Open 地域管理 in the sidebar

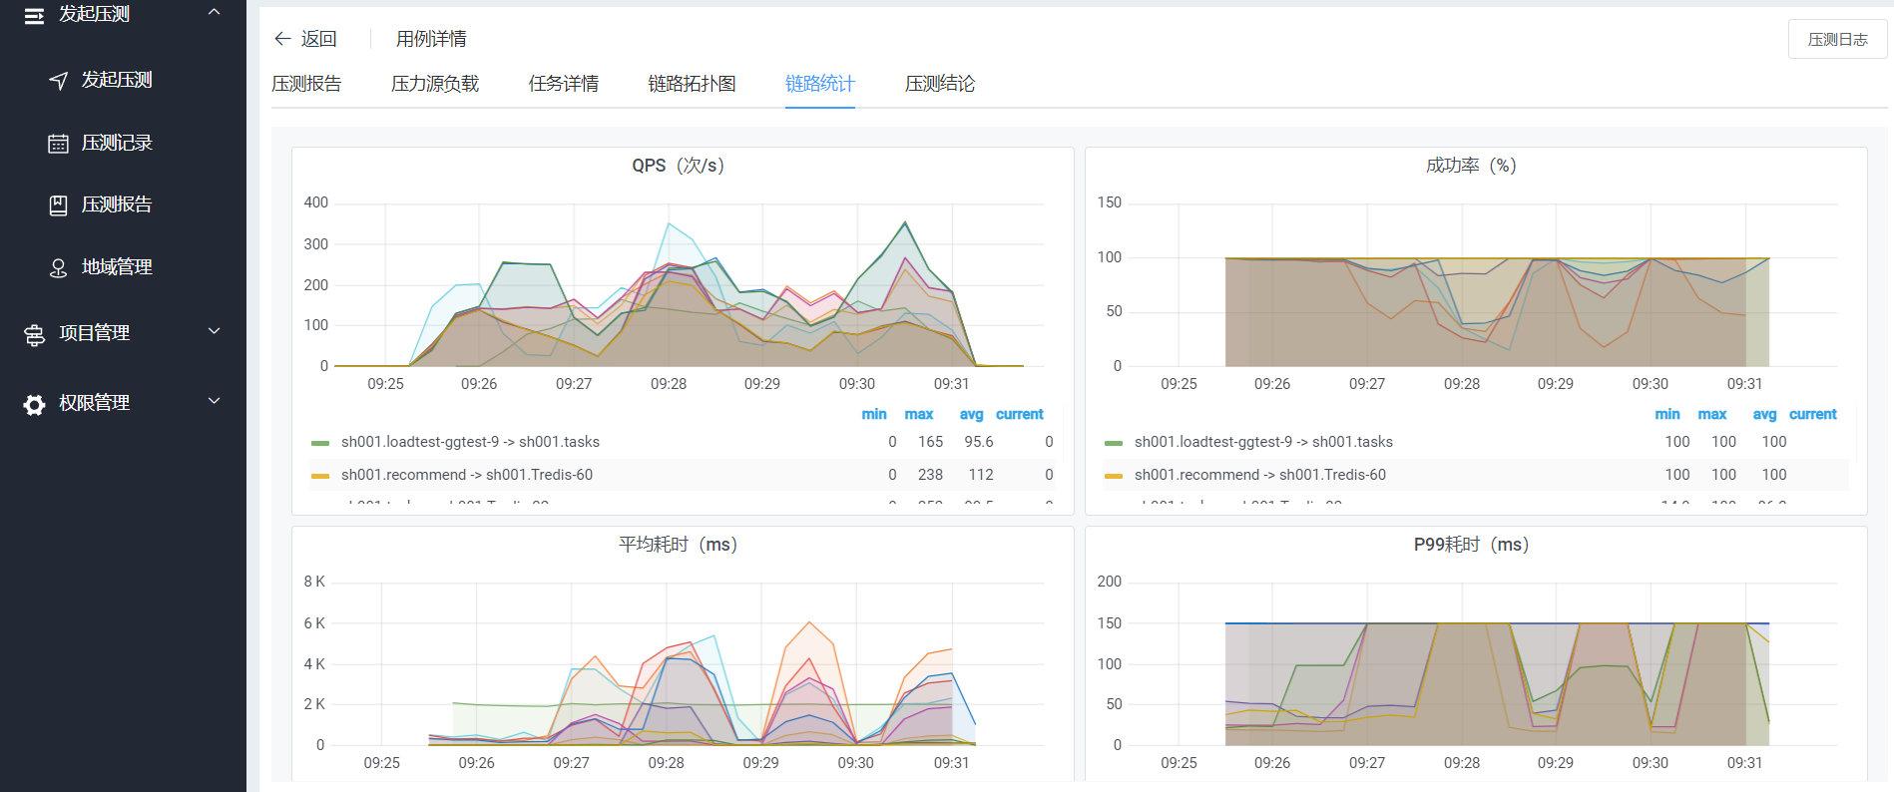tap(117, 267)
